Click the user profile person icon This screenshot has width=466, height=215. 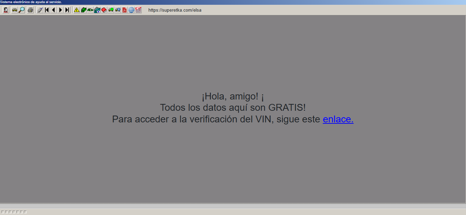(6, 10)
